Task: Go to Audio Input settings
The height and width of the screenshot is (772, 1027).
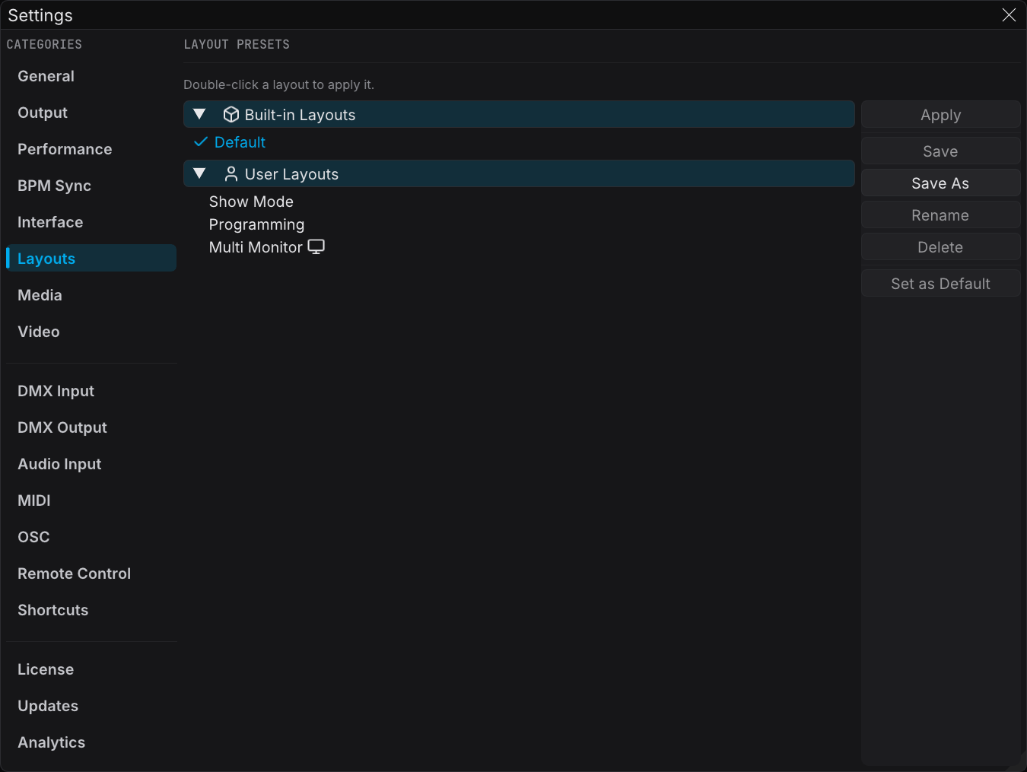Action: click(91, 464)
